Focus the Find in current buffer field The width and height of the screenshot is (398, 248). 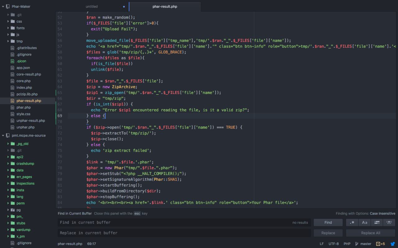184,222
